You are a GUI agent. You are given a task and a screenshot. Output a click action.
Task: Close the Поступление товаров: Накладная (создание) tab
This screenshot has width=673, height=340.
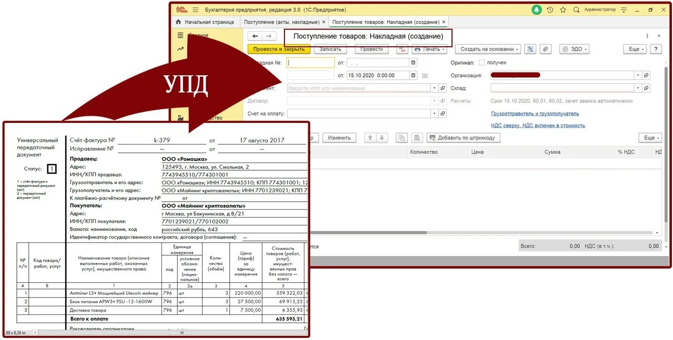pos(444,22)
